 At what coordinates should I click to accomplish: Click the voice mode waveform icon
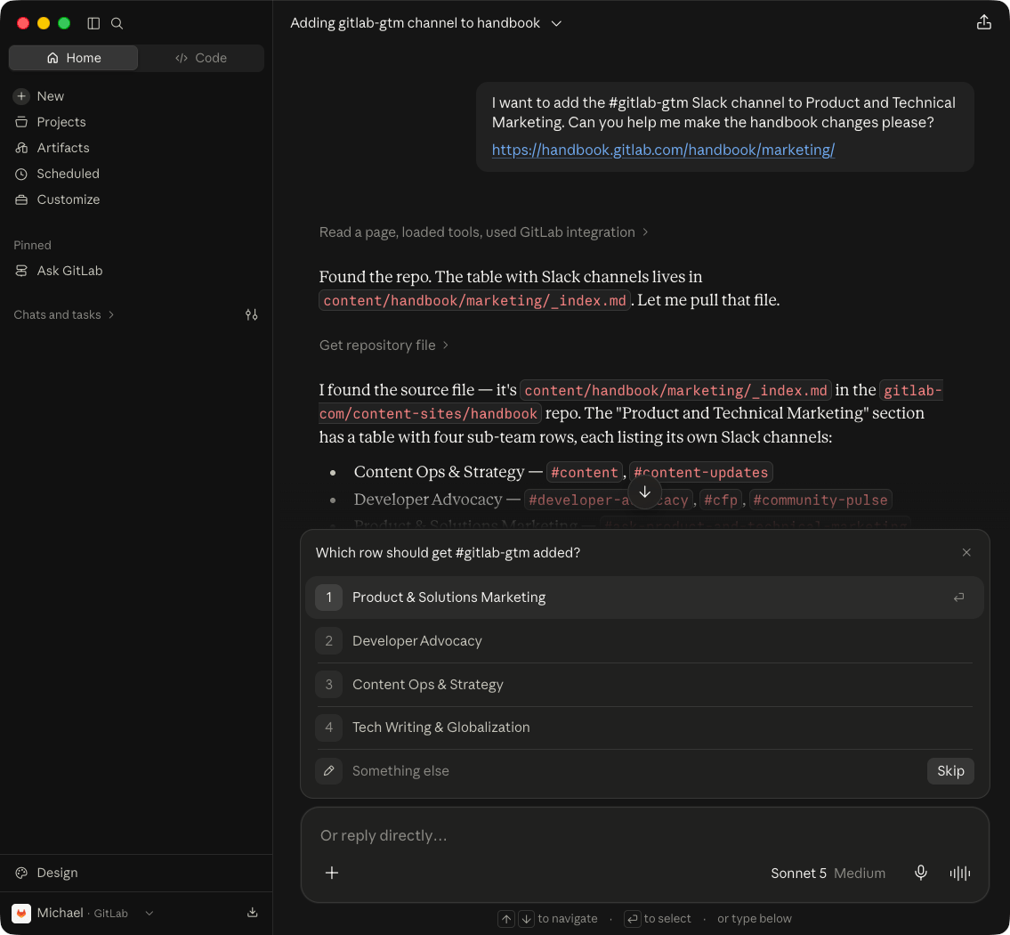pos(960,873)
